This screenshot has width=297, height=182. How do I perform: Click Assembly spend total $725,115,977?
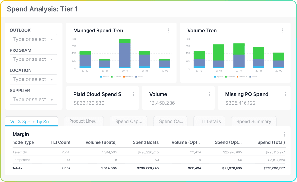pyautogui.click(x=275, y=152)
